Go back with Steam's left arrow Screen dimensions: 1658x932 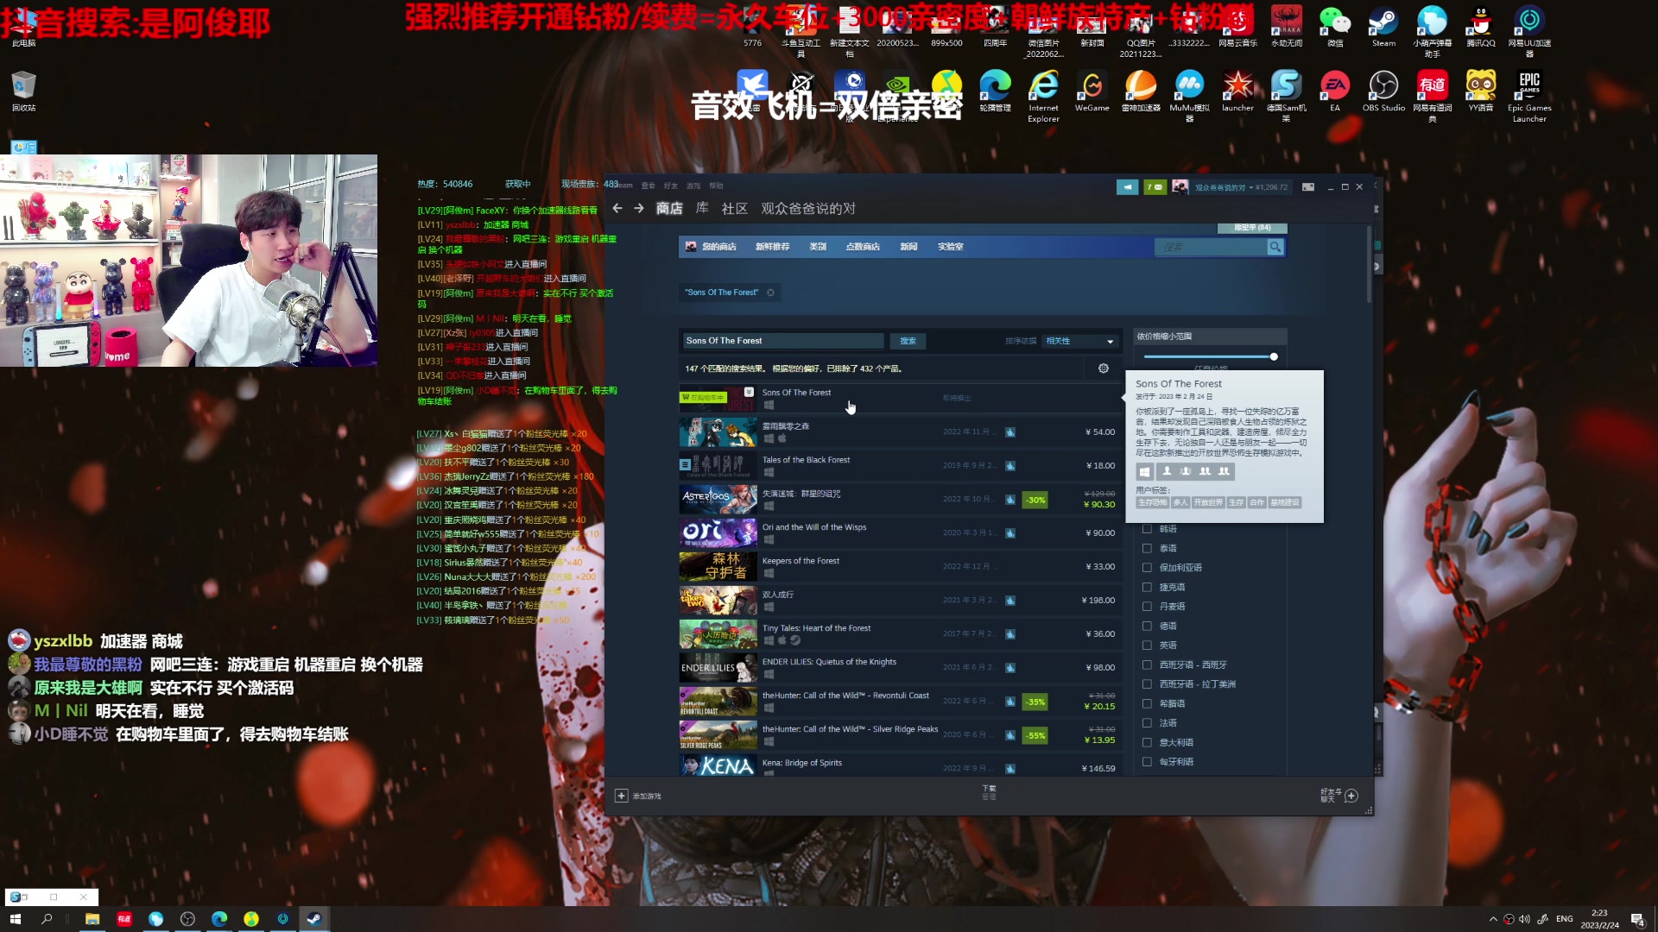617,208
